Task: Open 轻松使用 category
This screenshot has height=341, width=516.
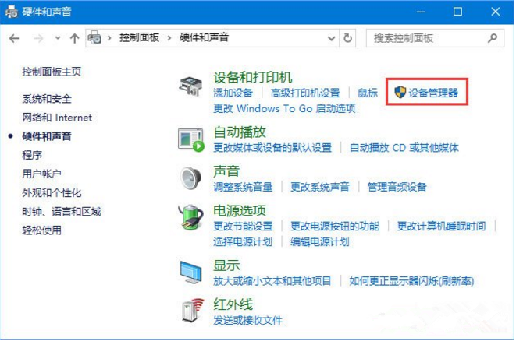Action: pyautogui.click(x=42, y=230)
